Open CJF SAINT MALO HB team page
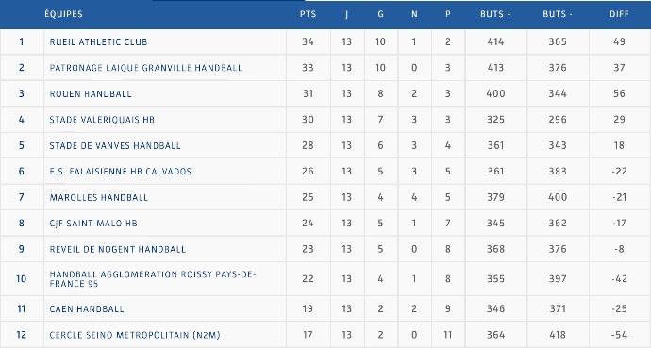The image size is (651, 348). coord(93,224)
